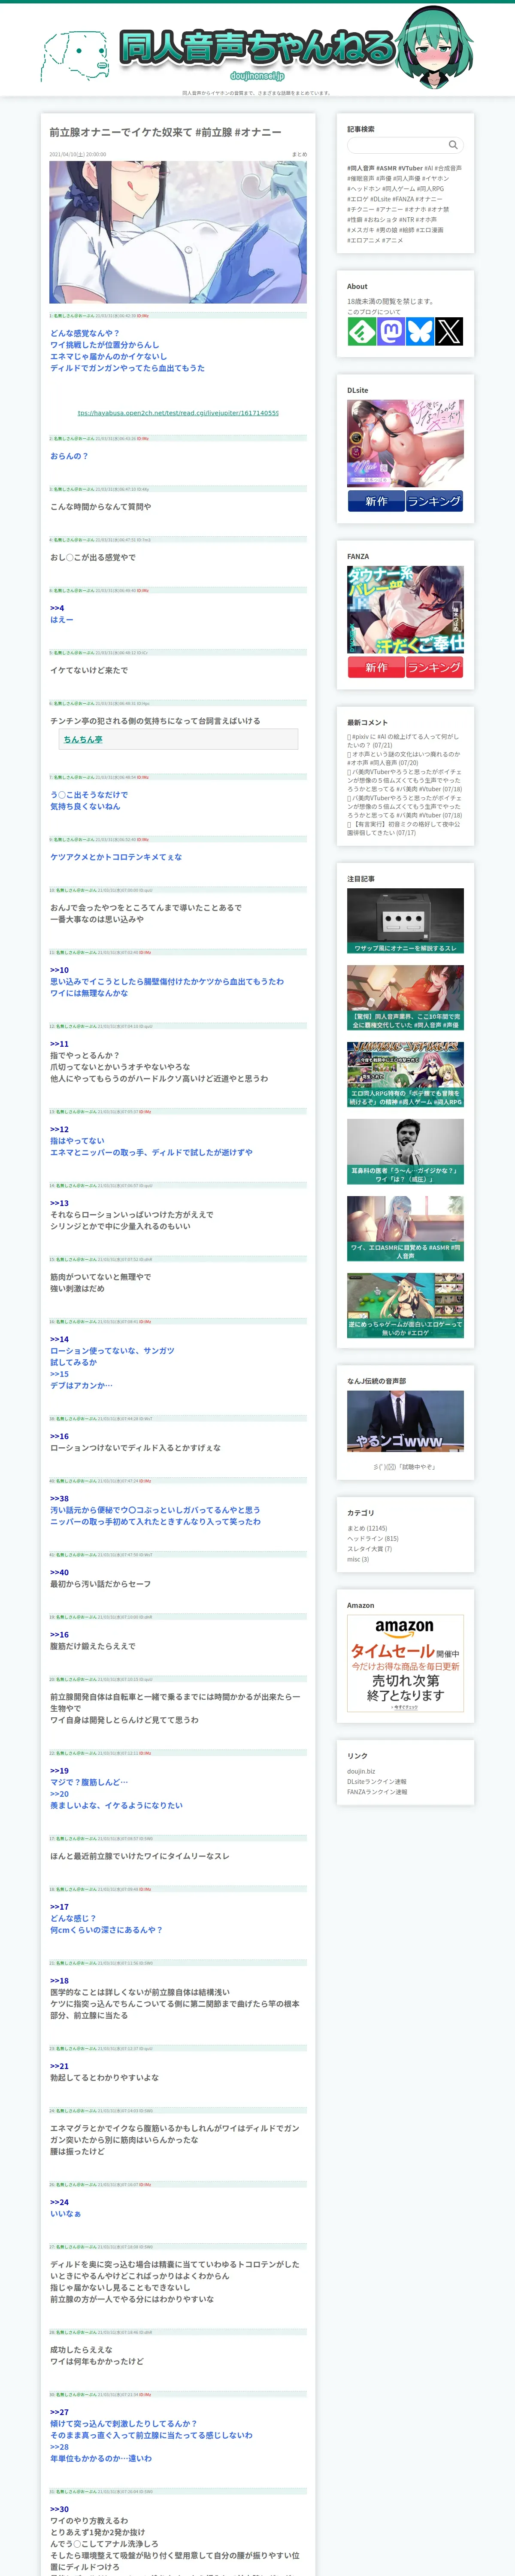Click the >>17 reply anchor
Viewport: 515px width, 2576px height.
pyautogui.click(x=60, y=1906)
